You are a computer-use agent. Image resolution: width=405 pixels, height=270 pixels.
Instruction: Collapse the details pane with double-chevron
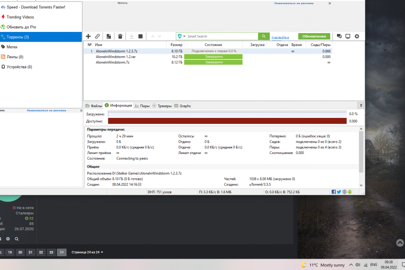point(360,105)
